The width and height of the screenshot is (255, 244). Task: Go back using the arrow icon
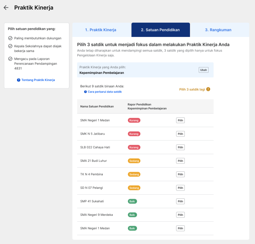6,8
